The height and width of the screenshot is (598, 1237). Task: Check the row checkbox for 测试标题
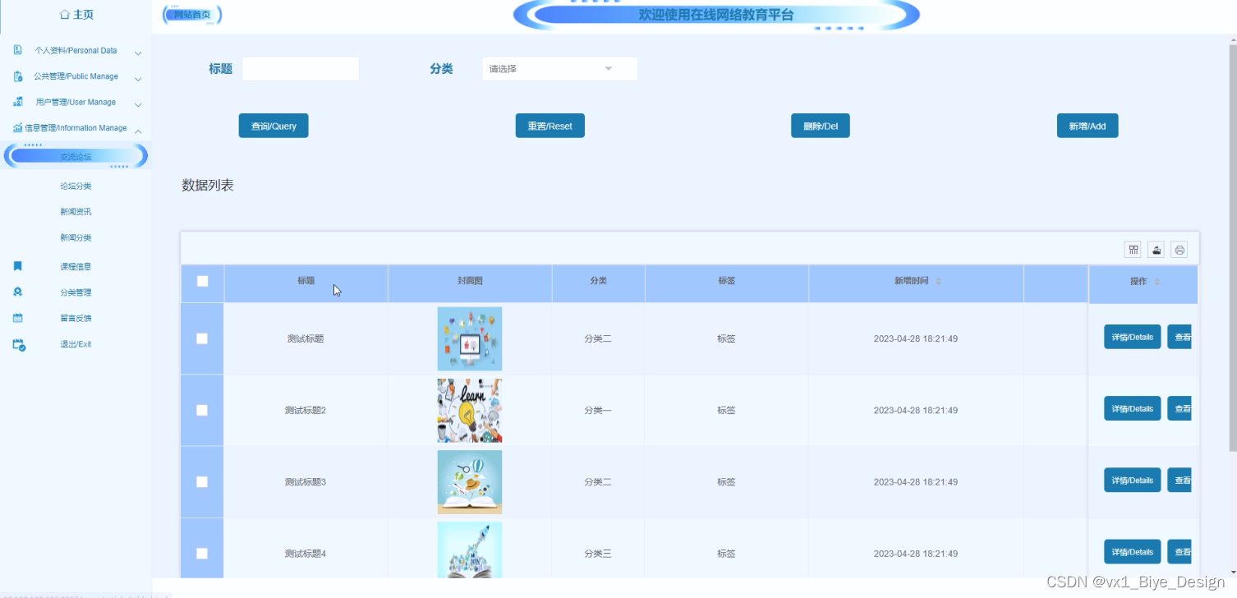pos(202,338)
